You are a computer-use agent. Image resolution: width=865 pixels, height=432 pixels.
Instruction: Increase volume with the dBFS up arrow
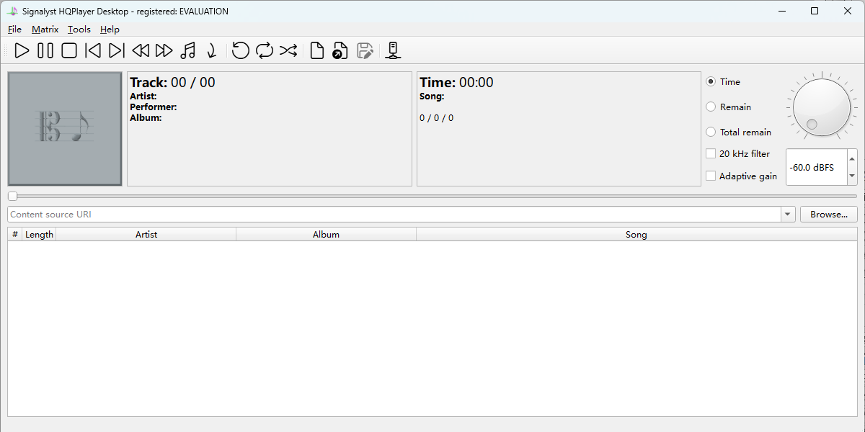[x=852, y=158]
